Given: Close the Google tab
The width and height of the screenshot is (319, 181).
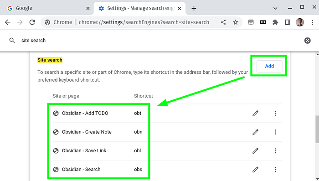Looking at the screenshot, I should [x=88, y=8].
